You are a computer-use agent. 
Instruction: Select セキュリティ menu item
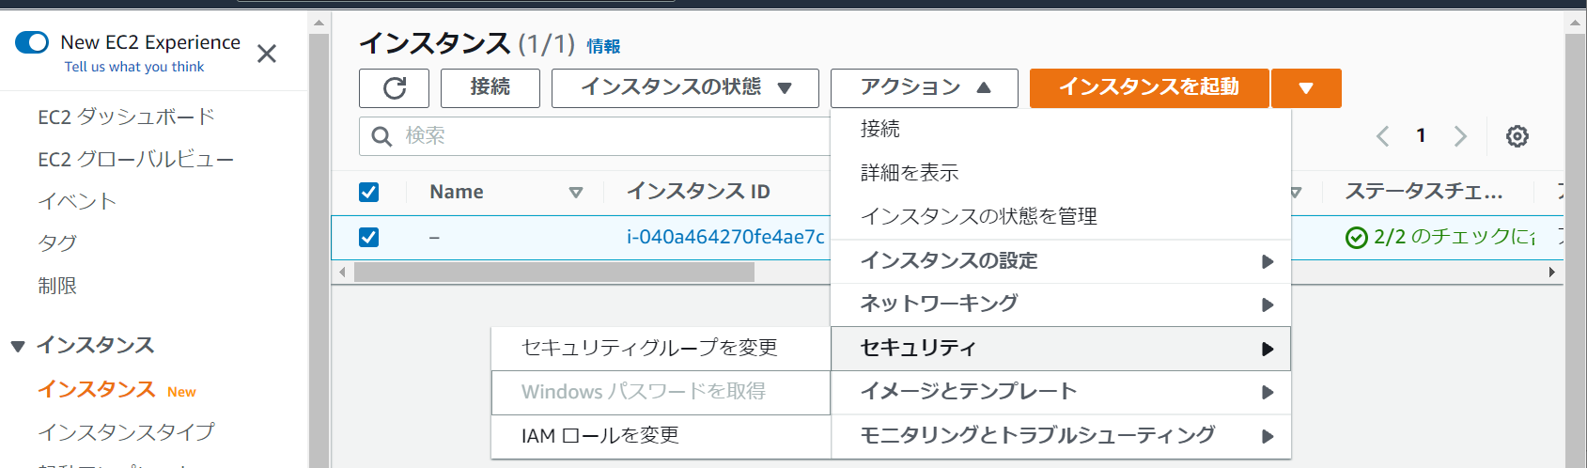(x=1061, y=349)
